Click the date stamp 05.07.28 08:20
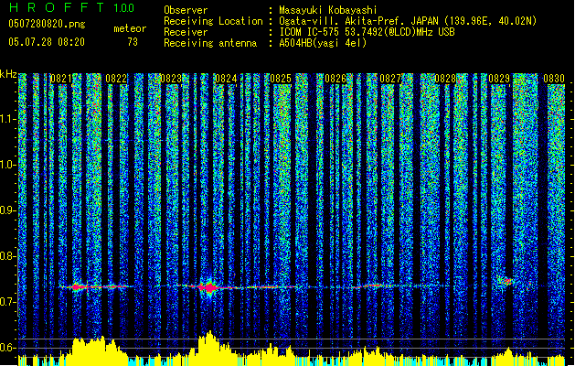 47,42
